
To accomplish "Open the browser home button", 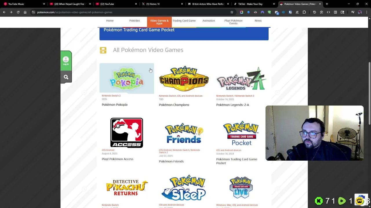I will 25,12.
